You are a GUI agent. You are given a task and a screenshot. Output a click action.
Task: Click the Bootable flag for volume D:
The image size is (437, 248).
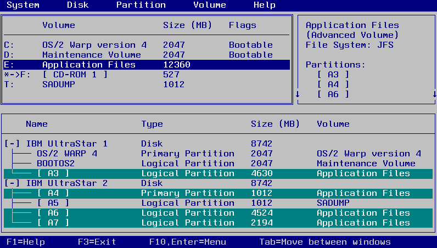coord(251,55)
